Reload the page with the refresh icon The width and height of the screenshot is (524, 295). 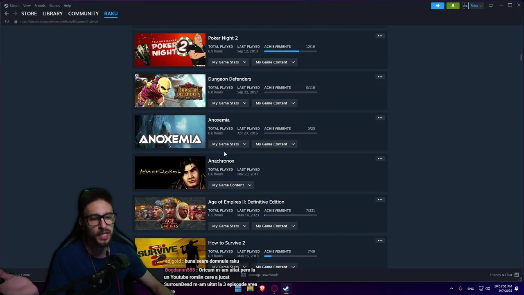click(x=7, y=21)
